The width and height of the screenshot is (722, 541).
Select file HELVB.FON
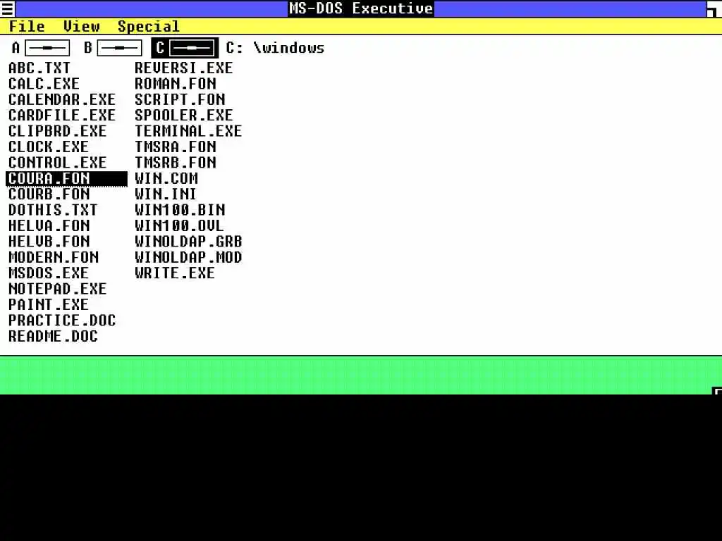click(49, 242)
